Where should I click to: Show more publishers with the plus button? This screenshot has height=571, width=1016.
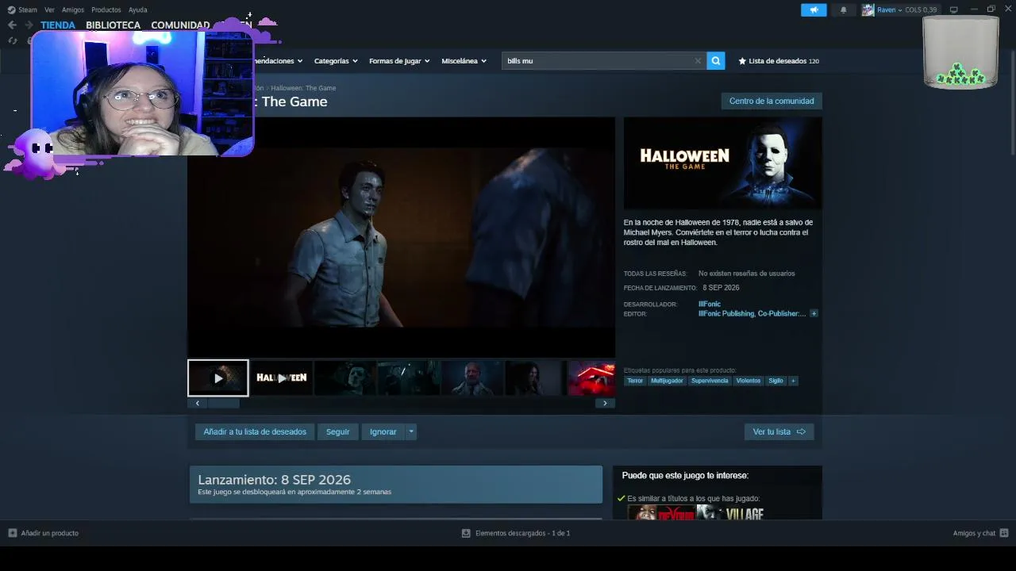tap(814, 313)
